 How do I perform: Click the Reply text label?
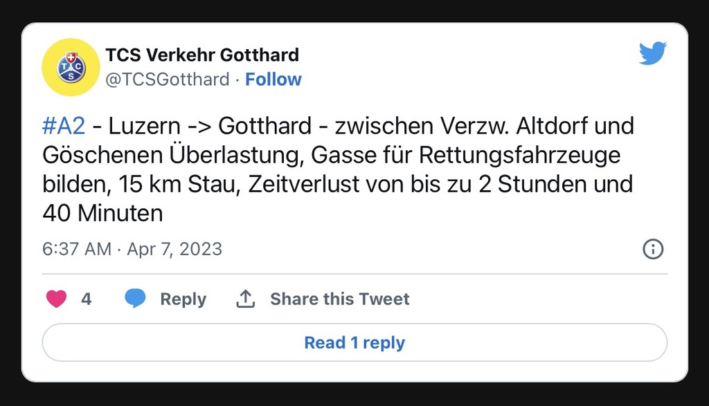183,299
